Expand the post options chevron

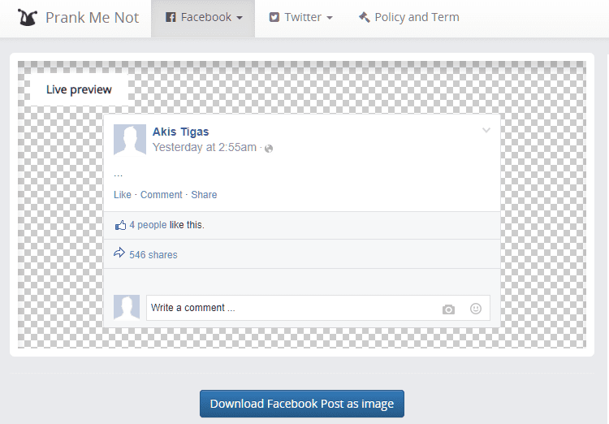pos(486,130)
